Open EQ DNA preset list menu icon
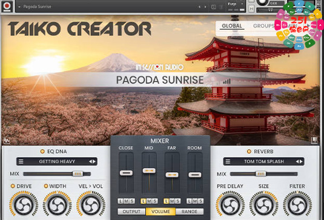 point(21,161)
